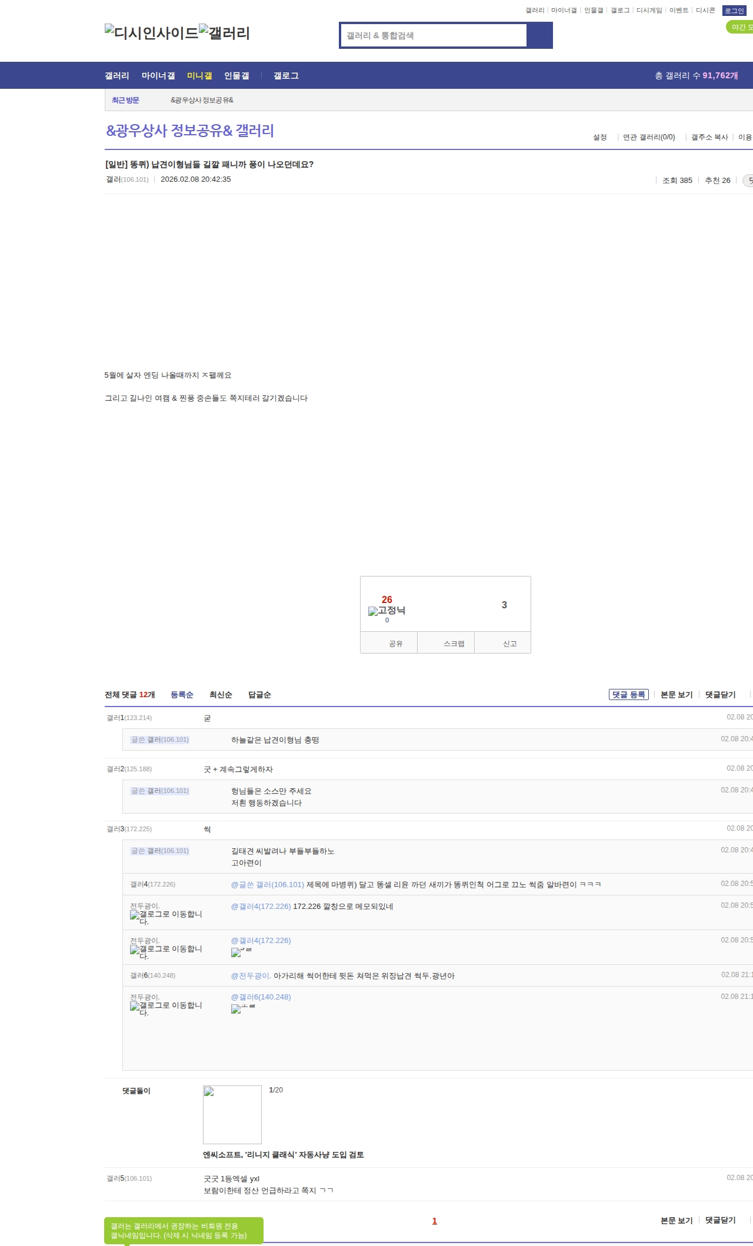
Task: Click the upvote 고정닉 icon
Action: coord(387,611)
